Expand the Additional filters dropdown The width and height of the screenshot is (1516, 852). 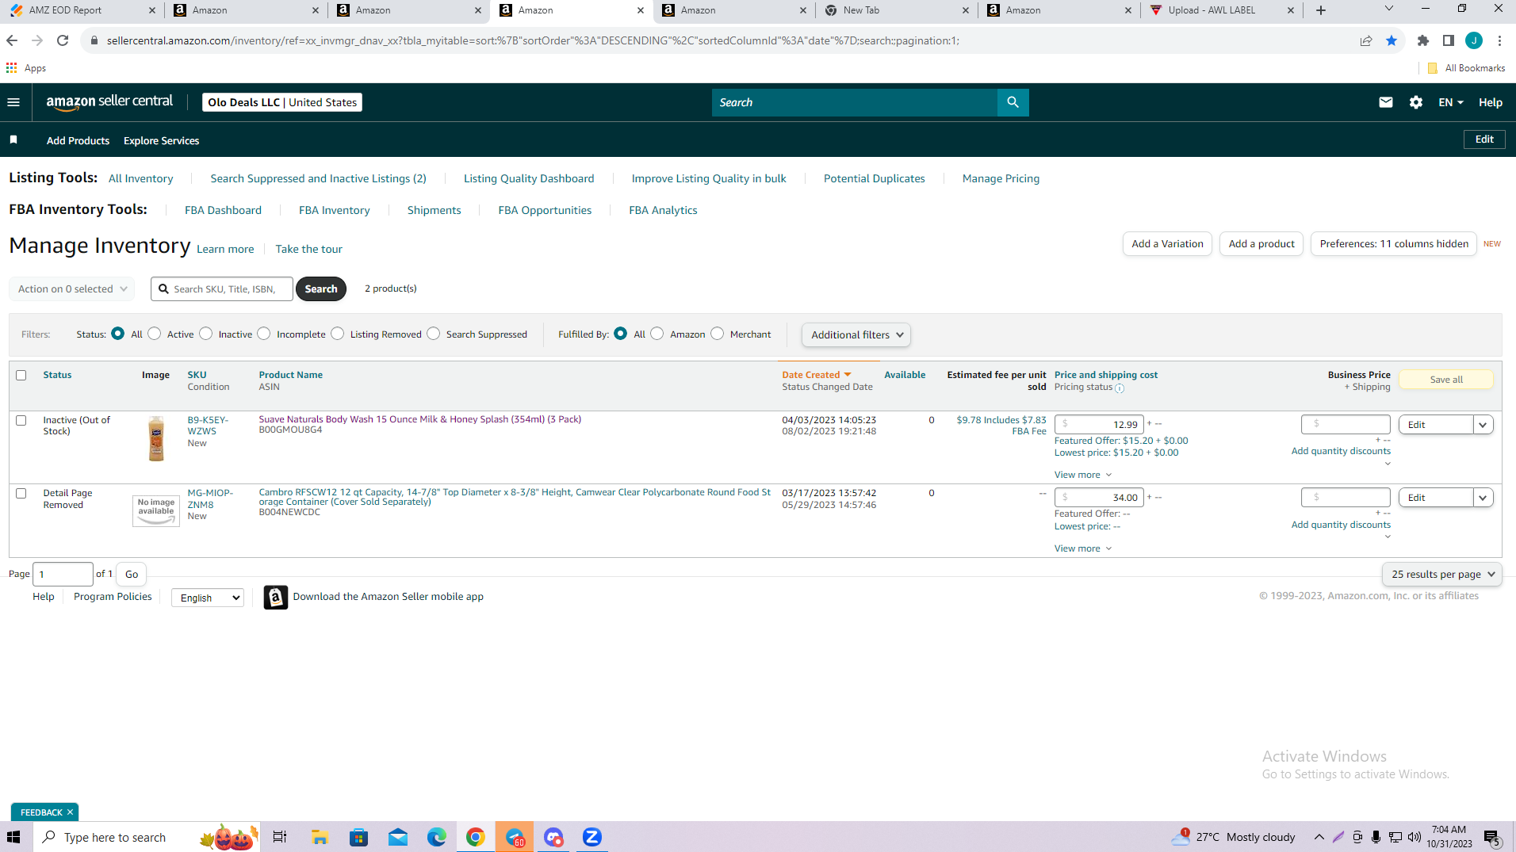coord(856,334)
